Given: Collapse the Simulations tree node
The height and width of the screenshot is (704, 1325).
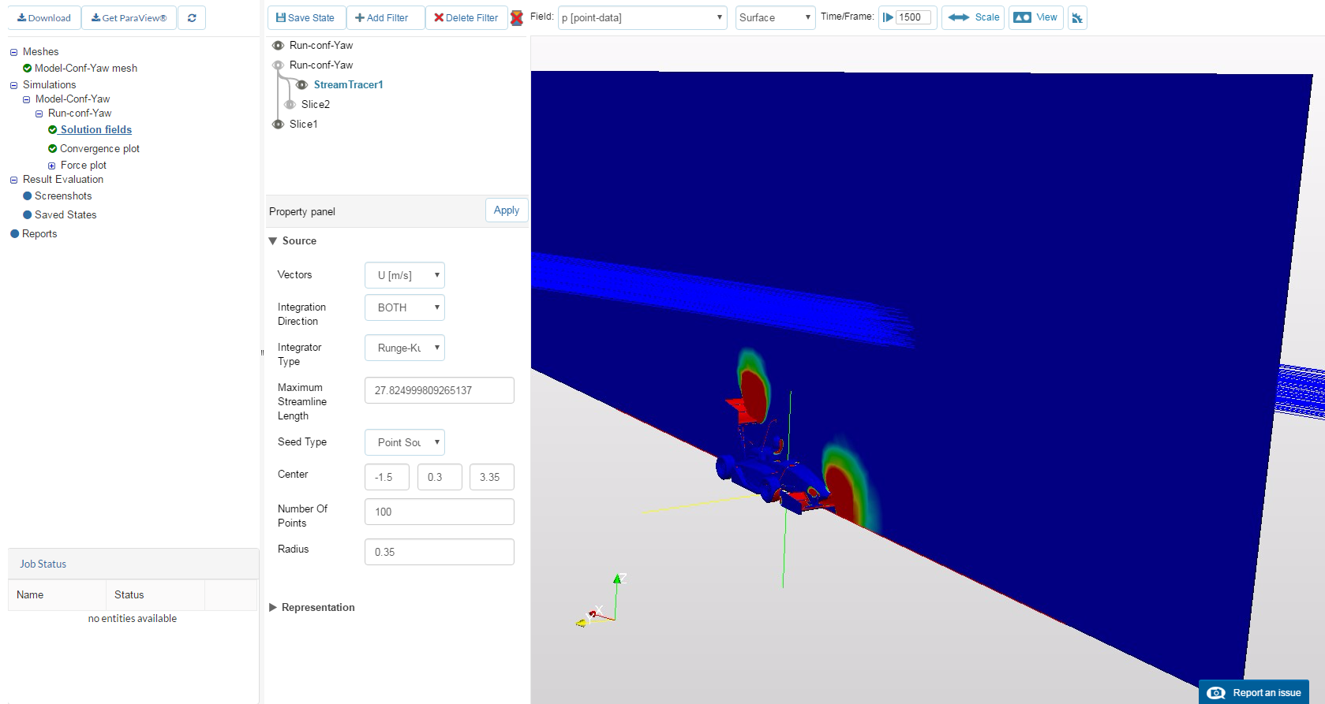Looking at the screenshot, I should click(x=13, y=85).
